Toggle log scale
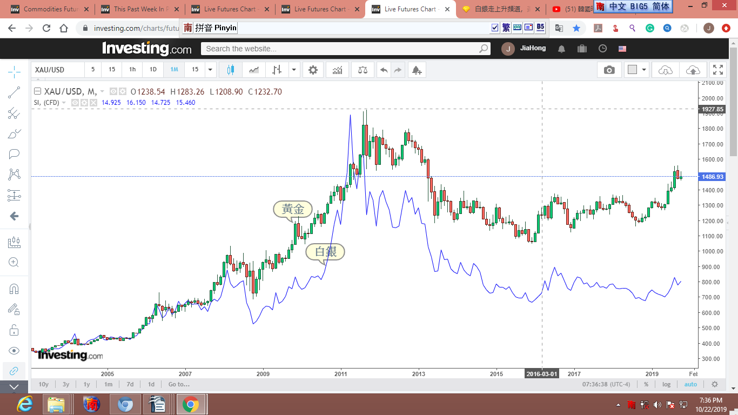738x415 pixels. [x=667, y=385]
